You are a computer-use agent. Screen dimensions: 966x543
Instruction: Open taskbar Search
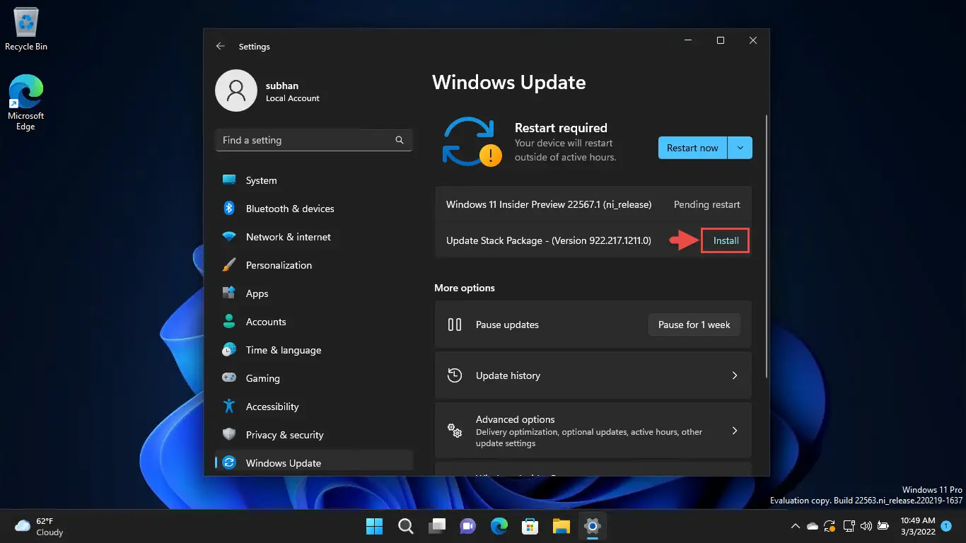click(405, 526)
